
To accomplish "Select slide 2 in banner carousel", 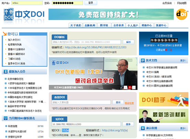I will [x=130, y=87].
